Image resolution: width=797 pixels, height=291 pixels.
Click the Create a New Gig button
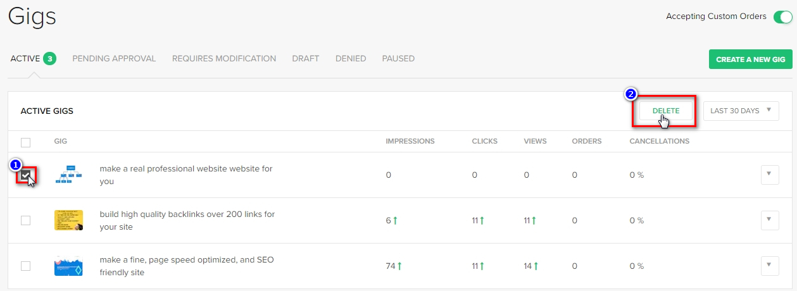point(750,59)
